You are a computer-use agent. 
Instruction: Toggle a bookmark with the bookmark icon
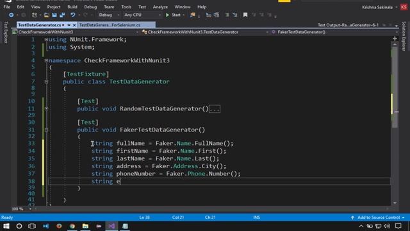(x=245, y=15)
